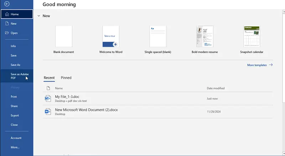Switch to the Recent tab
This screenshot has width=285, height=156.
[x=49, y=78]
